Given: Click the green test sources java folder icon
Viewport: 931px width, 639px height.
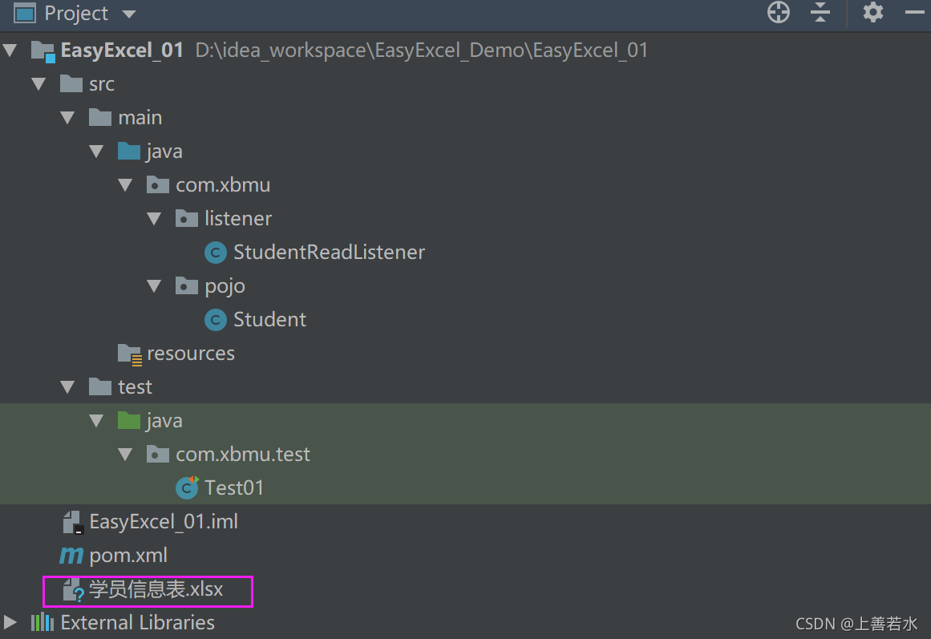Looking at the screenshot, I should (x=129, y=420).
